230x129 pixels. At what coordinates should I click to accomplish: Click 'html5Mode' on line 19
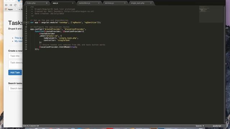point(64,47)
